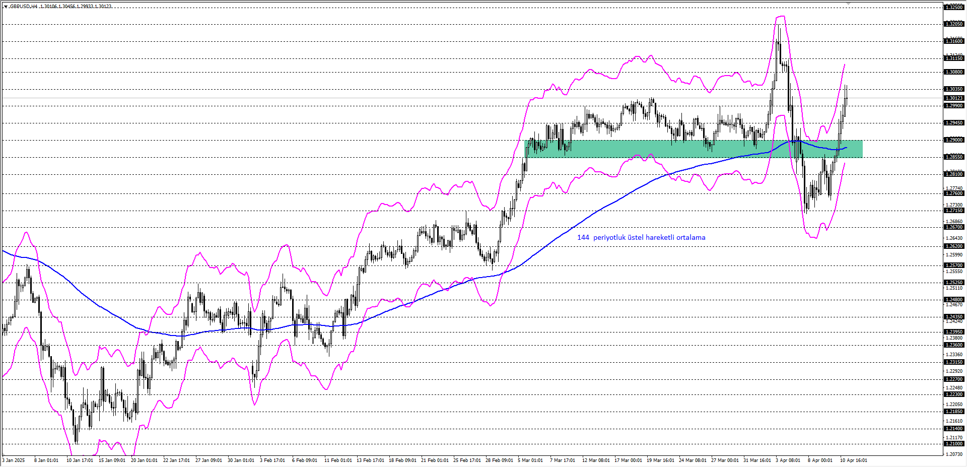This screenshot has width=967, height=467.
Task: Click the 28 Feb 09:01 time axis label
Action: (x=499, y=460)
